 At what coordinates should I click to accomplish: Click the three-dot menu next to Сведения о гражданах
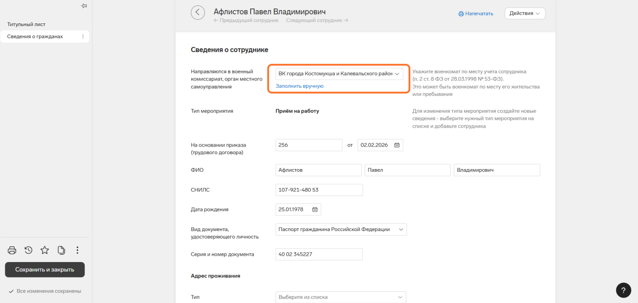coord(83,37)
